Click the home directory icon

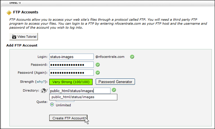tap(44, 91)
